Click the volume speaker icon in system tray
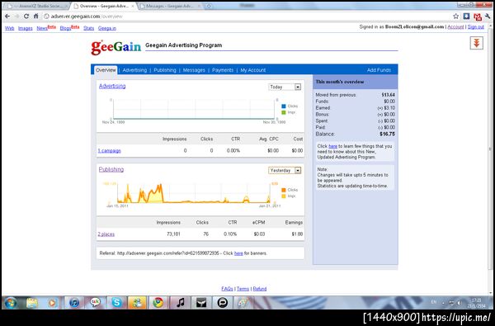Image resolution: width=495 pixels, height=326 pixels. tap(459, 303)
